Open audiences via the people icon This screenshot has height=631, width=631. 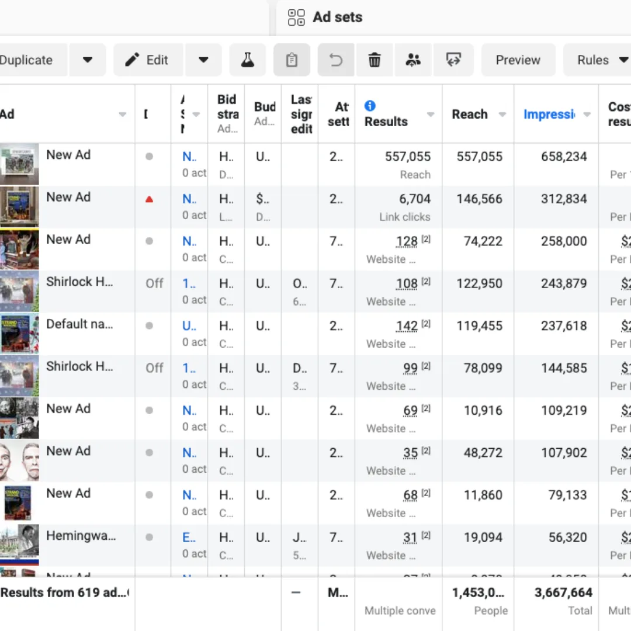tap(413, 60)
